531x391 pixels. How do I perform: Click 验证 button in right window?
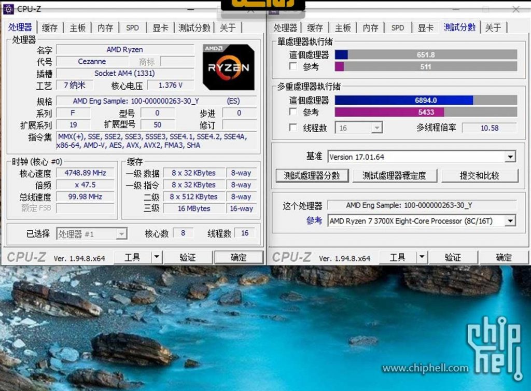coord(453,257)
